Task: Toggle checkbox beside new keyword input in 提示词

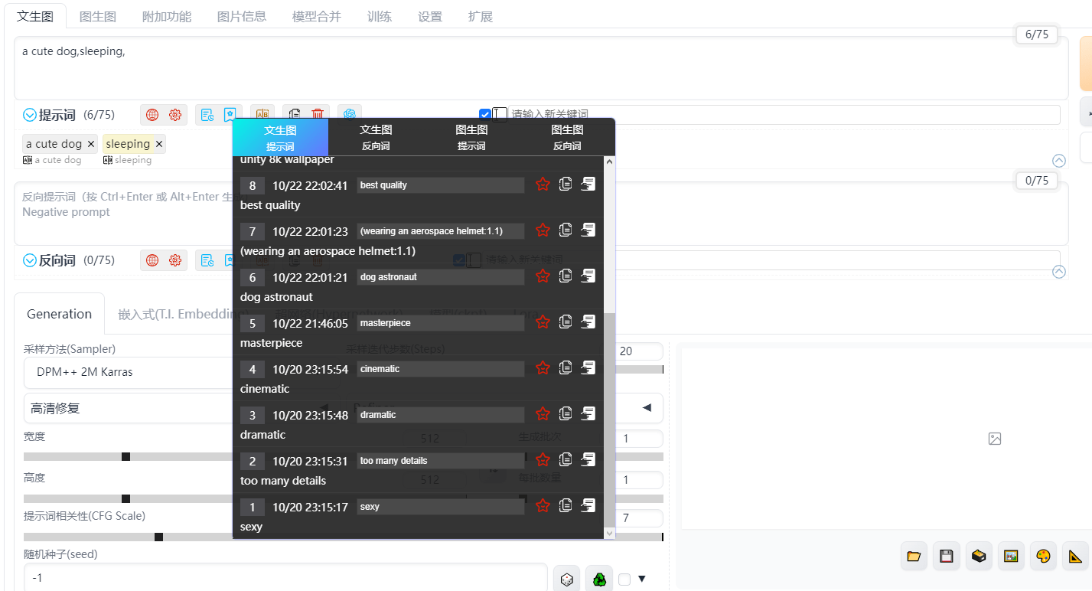Action: [x=484, y=115]
